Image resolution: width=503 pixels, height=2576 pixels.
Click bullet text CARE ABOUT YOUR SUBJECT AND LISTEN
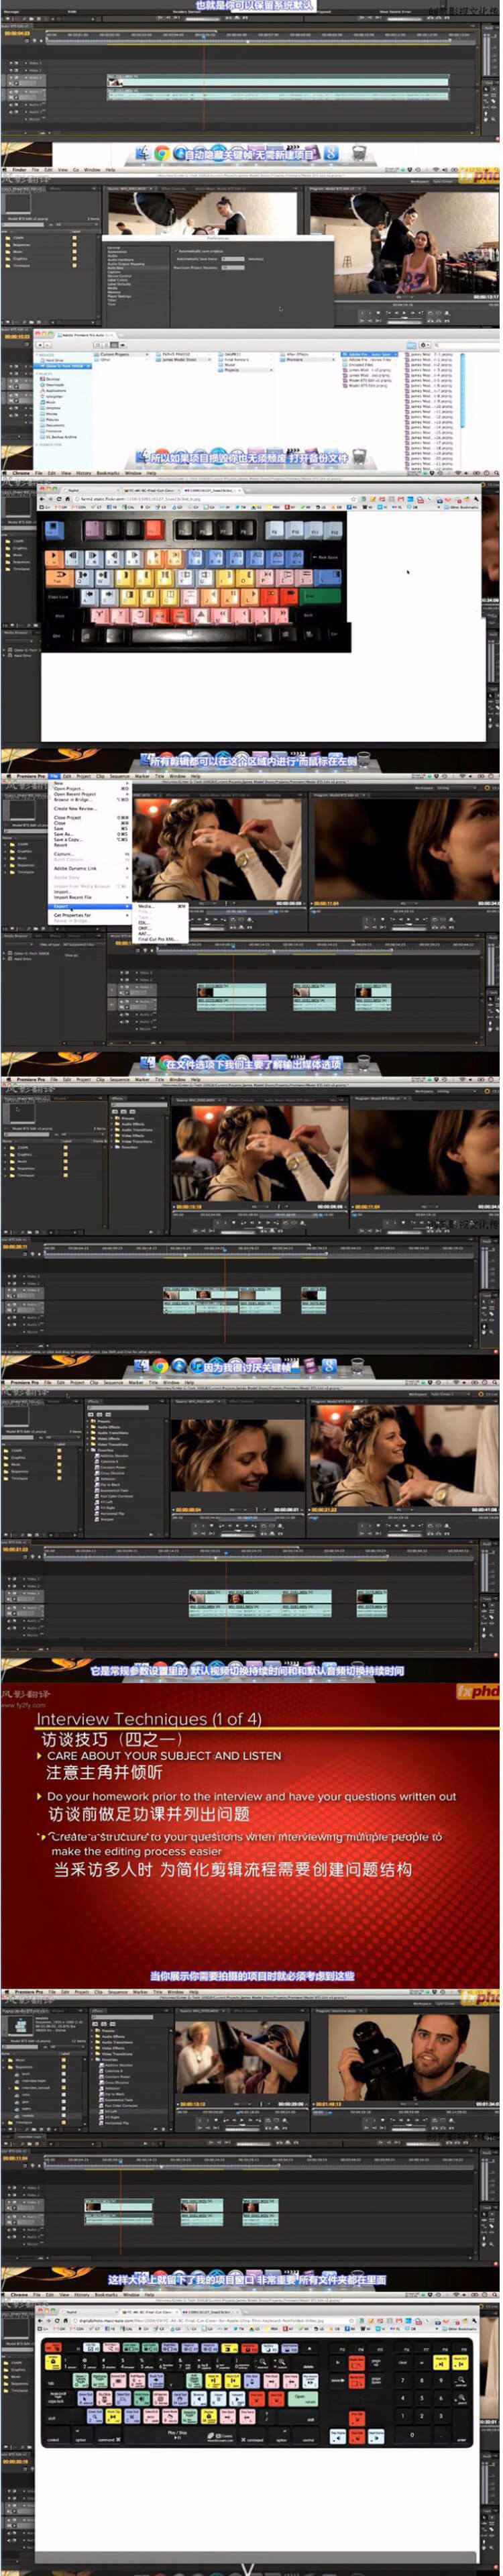[164, 1755]
